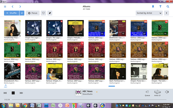The width and height of the screenshot is (173, 108).
Task: Go forward with the right arrow
Action: tap(20, 7)
